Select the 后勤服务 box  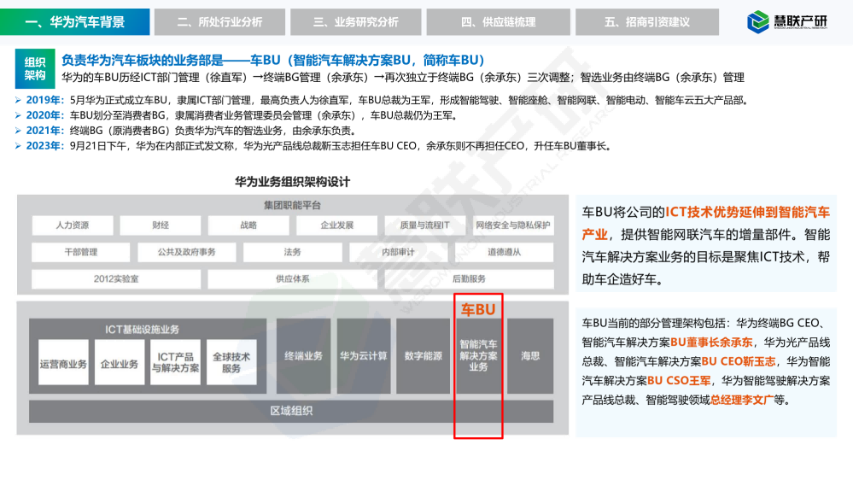click(469, 278)
